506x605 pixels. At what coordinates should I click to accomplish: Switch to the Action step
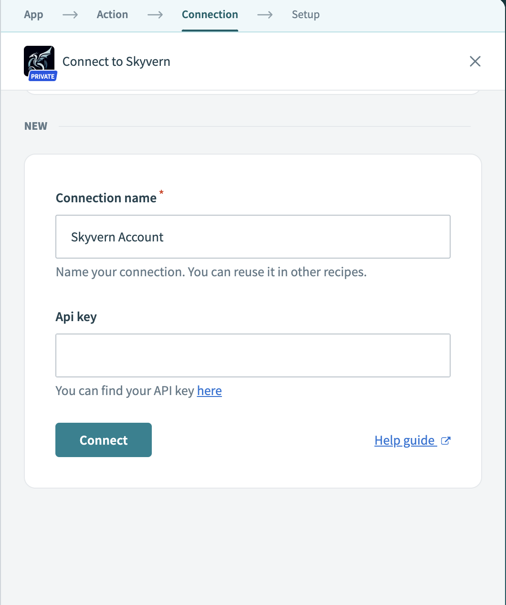point(112,15)
